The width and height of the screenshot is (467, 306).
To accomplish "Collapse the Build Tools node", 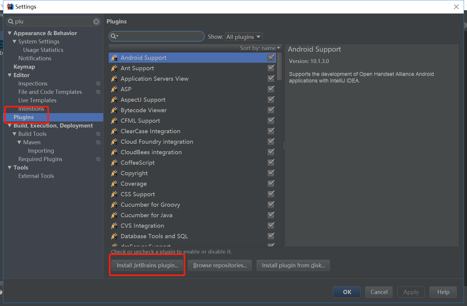I will tap(14, 134).
